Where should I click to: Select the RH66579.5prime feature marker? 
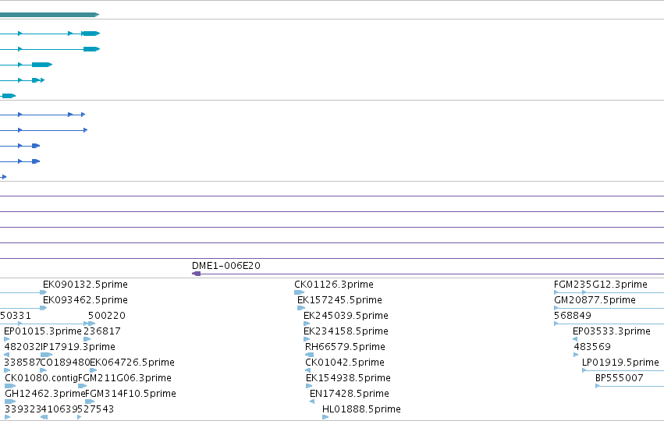310,355
